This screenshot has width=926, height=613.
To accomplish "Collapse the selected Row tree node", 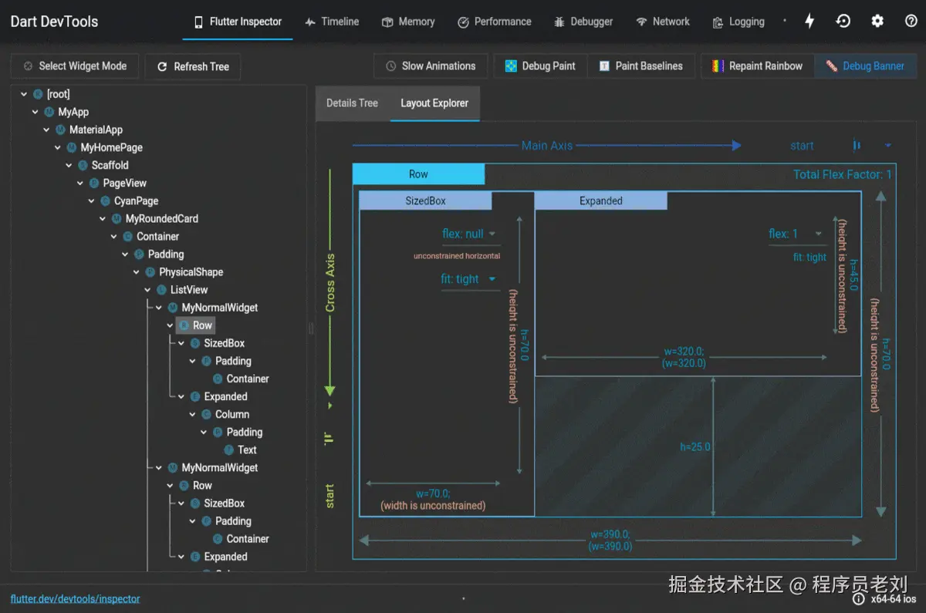I will pos(170,325).
